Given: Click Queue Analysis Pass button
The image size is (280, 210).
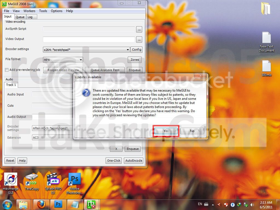Looking at the screenshot, I should tap(105, 70).
